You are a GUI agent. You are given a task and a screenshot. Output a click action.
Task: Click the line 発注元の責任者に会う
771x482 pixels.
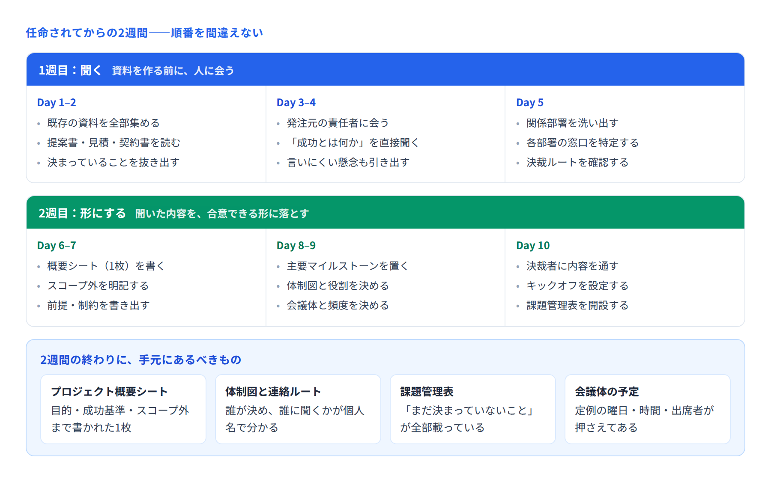pos(338,123)
